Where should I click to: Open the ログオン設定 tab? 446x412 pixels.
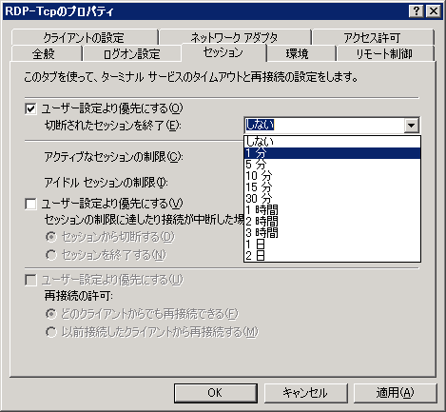point(132,53)
